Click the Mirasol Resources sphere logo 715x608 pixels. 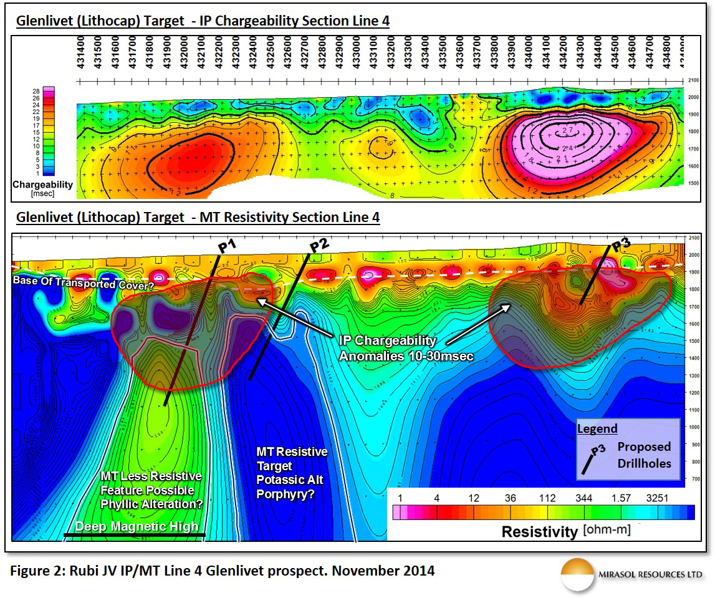[x=577, y=575]
